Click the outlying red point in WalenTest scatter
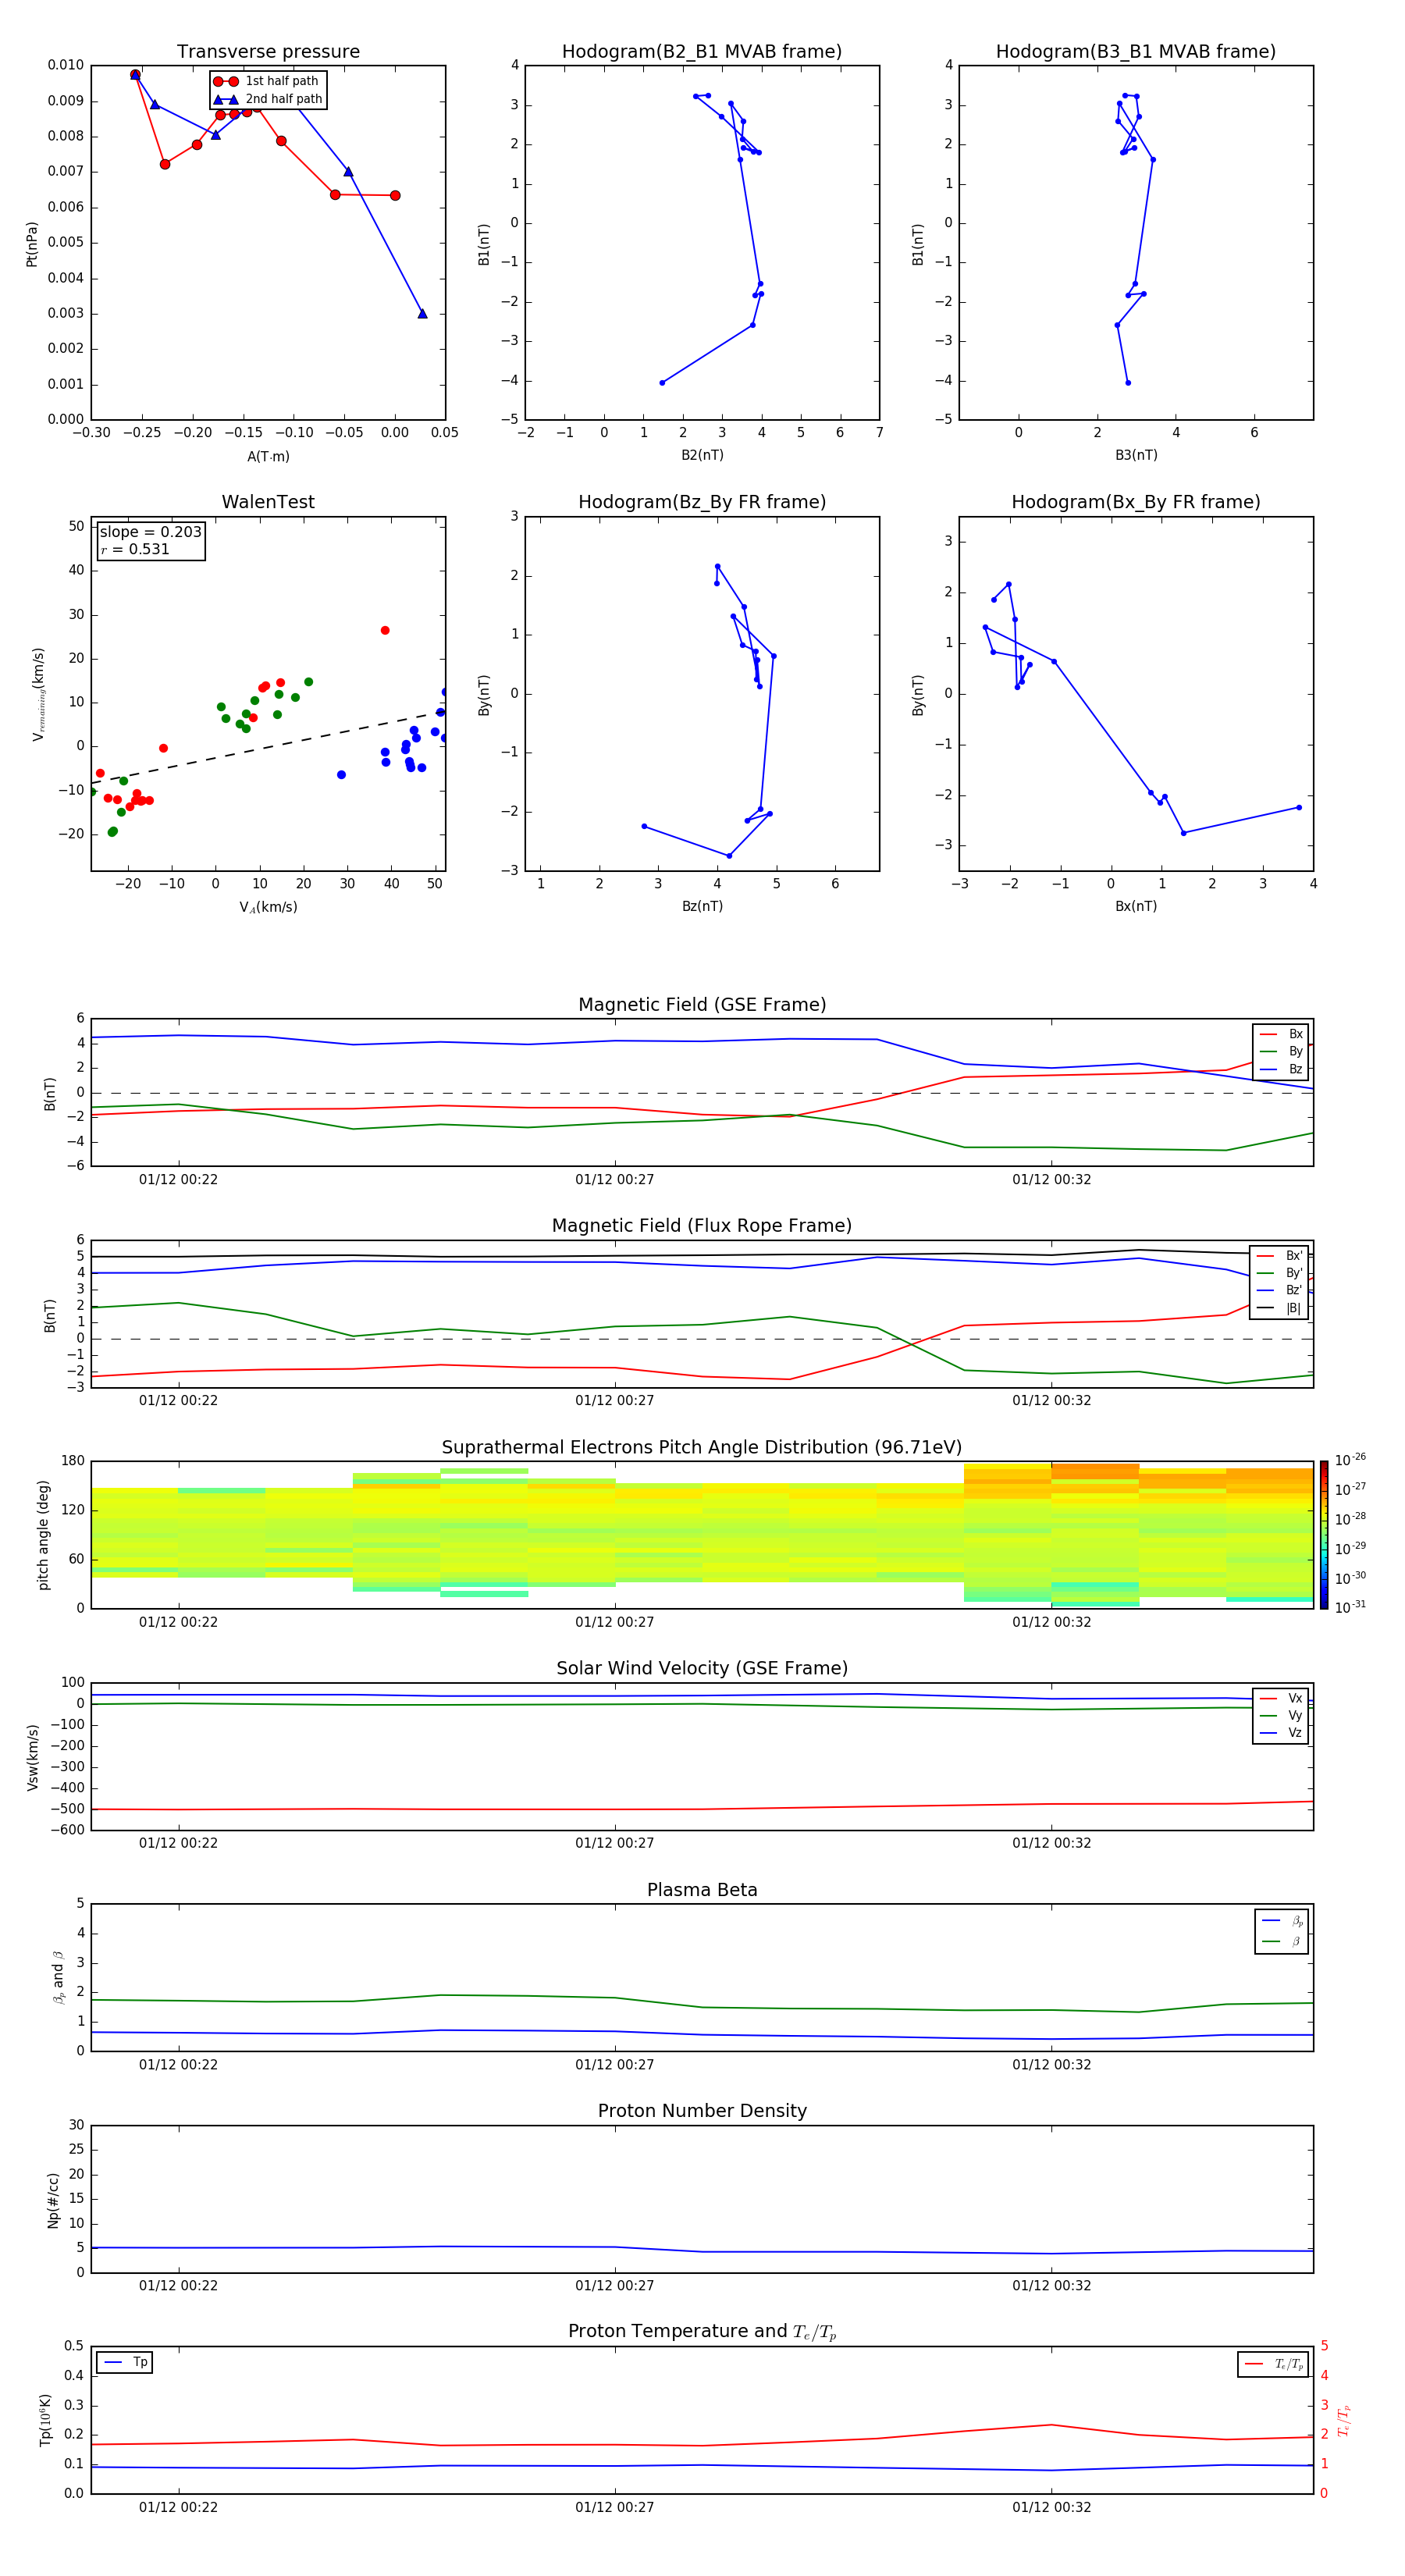The height and width of the screenshot is (2576, 1405). pyautogui.click(x=385, y=631)
